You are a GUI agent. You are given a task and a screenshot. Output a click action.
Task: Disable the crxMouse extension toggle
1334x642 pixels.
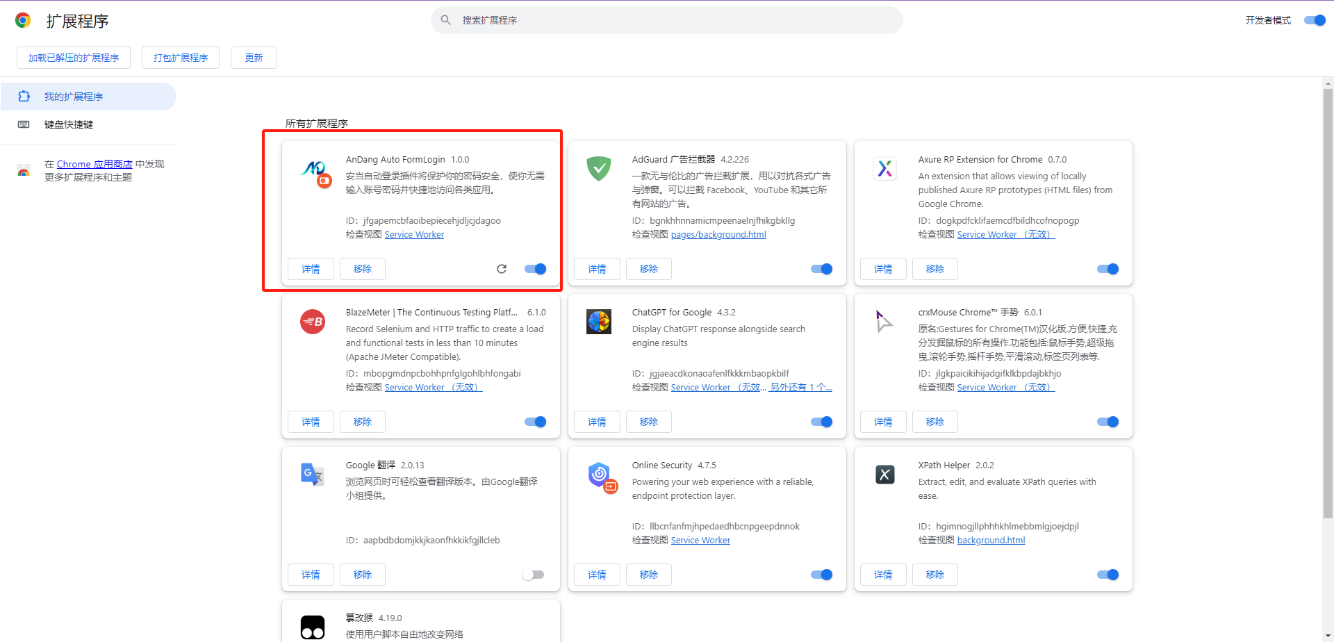point(1107,422)
